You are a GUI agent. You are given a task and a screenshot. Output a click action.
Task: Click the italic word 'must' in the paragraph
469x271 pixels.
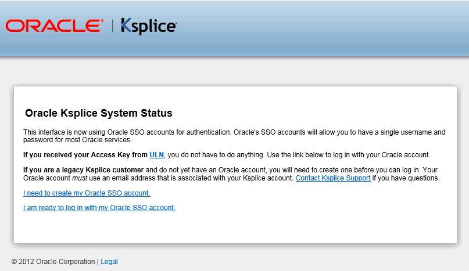[80, 178]
